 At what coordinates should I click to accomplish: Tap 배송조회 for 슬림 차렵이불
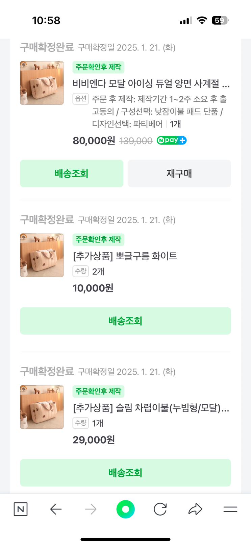tap(125, 473)
